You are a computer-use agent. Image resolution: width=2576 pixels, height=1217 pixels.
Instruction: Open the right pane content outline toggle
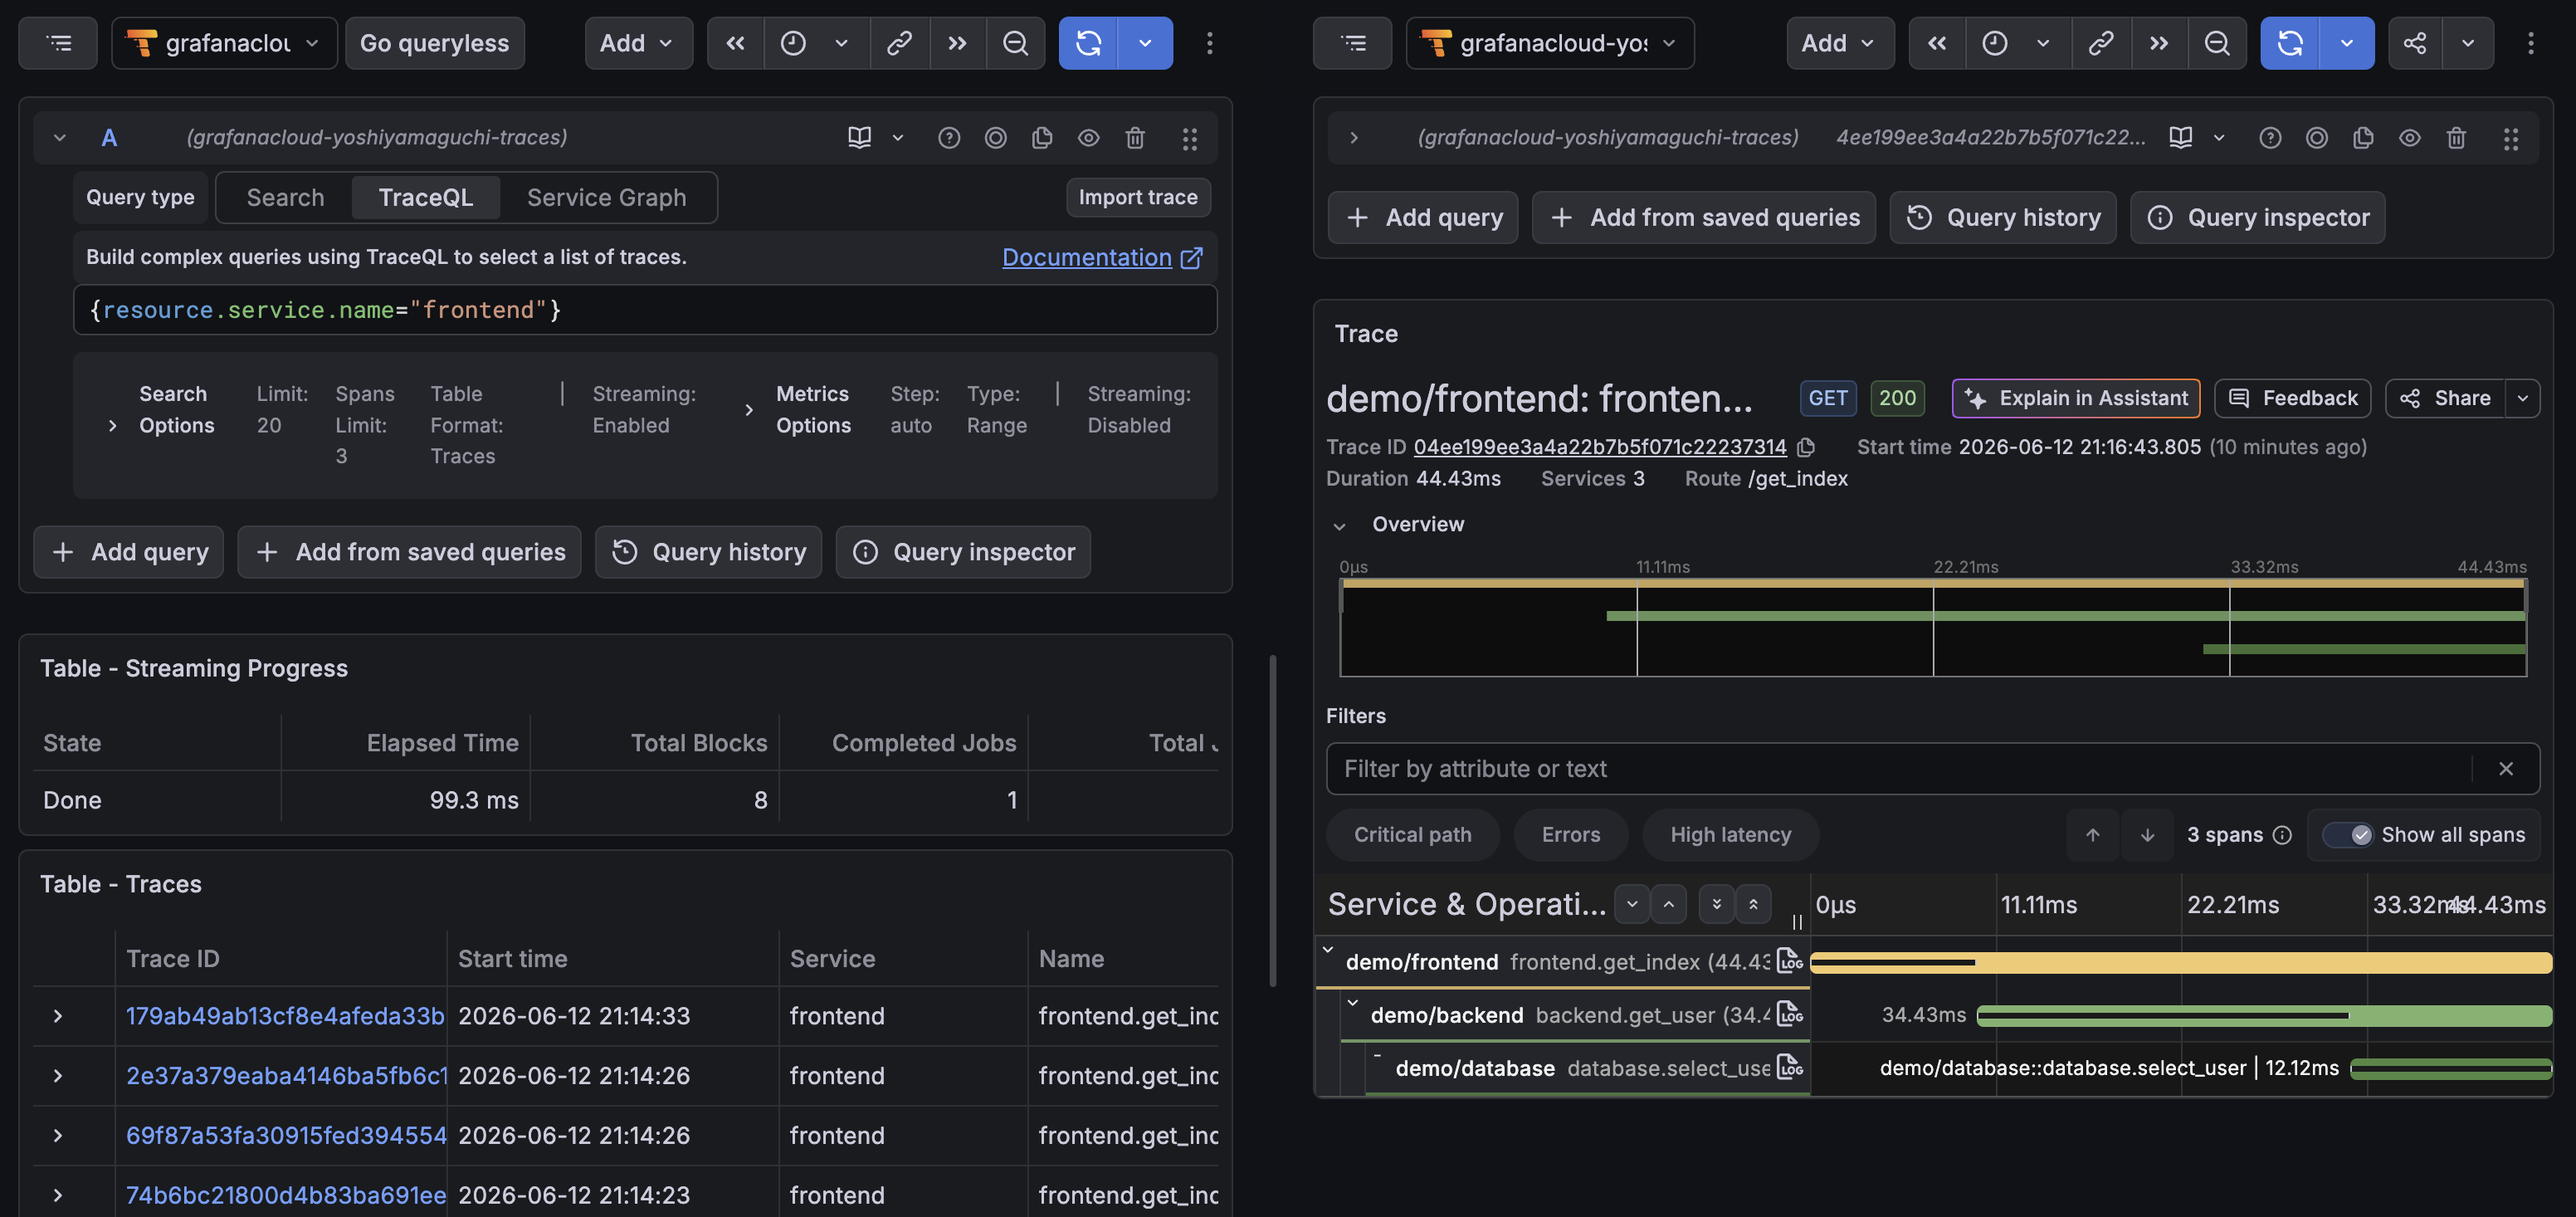[1352, 43]
